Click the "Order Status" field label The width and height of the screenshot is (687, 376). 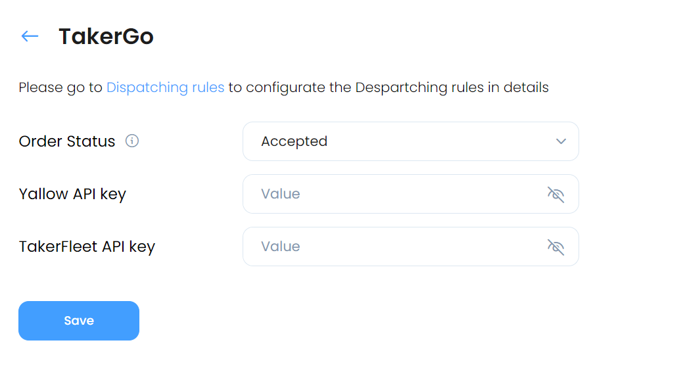tap(66, 141)
